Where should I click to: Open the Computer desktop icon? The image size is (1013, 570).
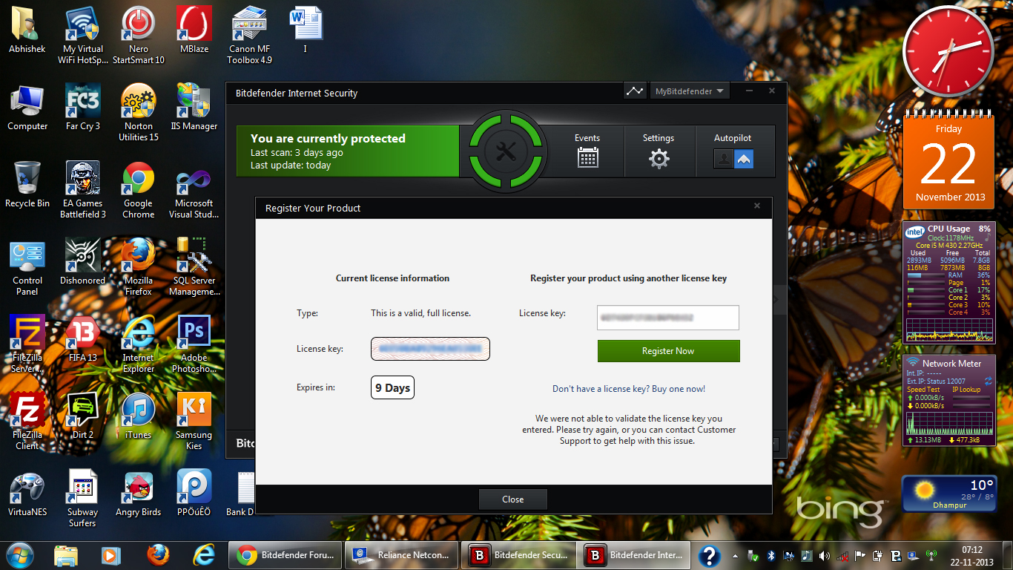click(27, 107)
